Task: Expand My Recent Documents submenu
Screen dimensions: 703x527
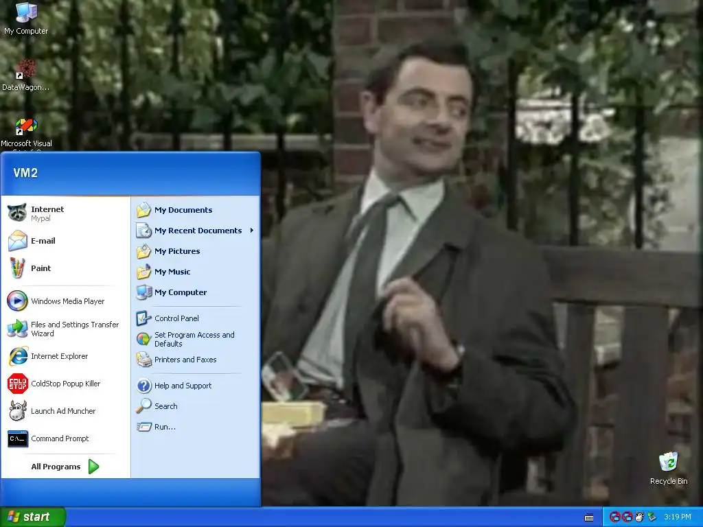Action: pos(196,231)
